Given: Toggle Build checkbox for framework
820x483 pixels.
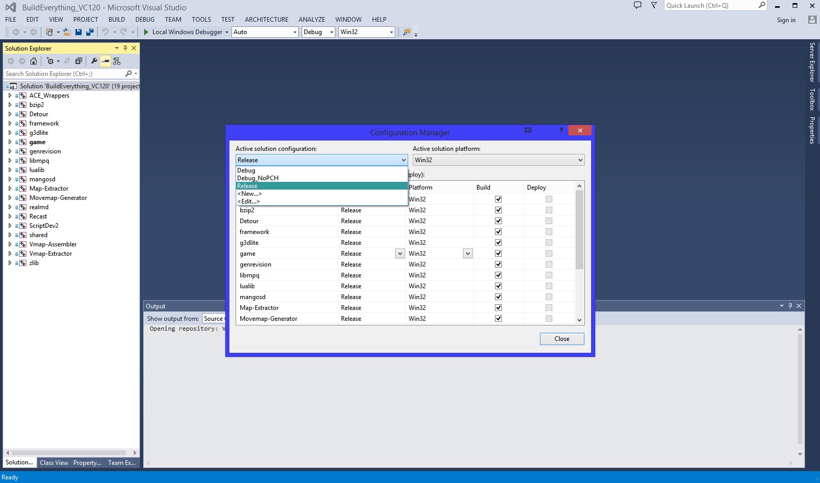Looking at the screenshot, I should (498, 232).
